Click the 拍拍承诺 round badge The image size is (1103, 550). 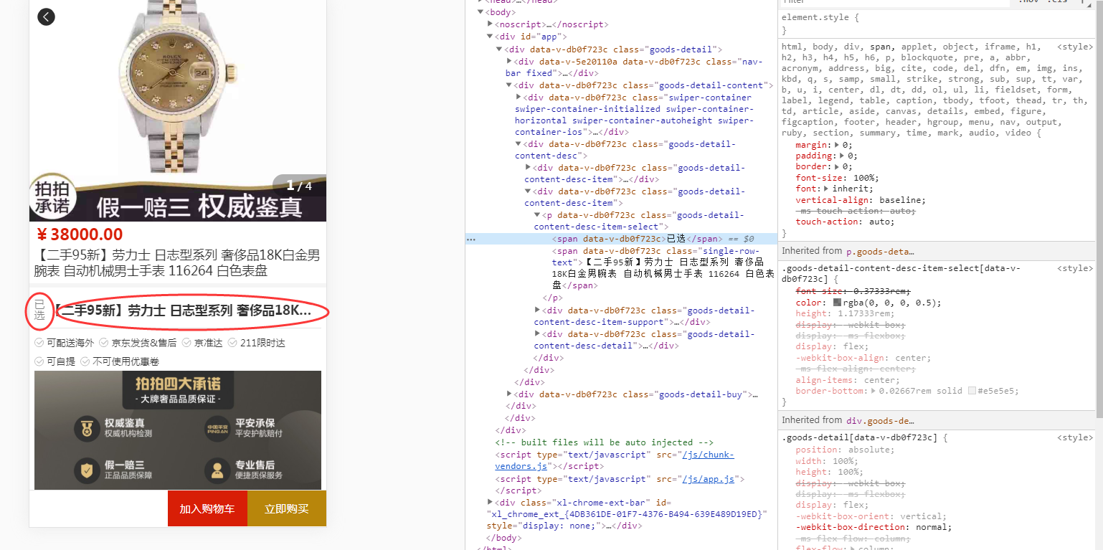[x=52, y=196]
